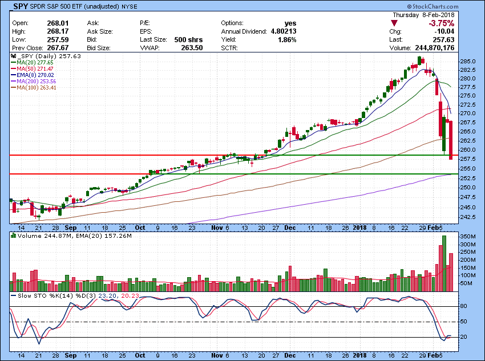Click the 'MA(100) 263.41' legend text
The width and height of the screenshot is (485, 361).
point(37,88)
